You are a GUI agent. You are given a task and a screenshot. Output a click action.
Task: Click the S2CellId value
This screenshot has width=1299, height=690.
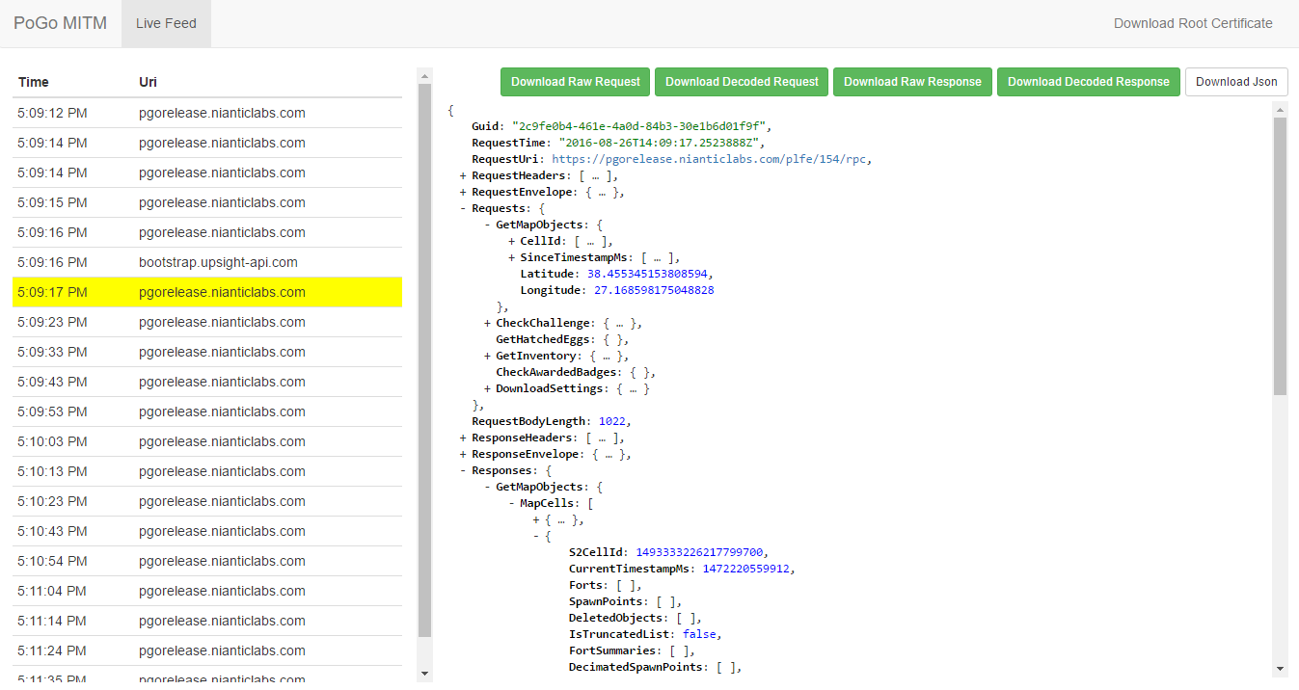click(699, 552)
